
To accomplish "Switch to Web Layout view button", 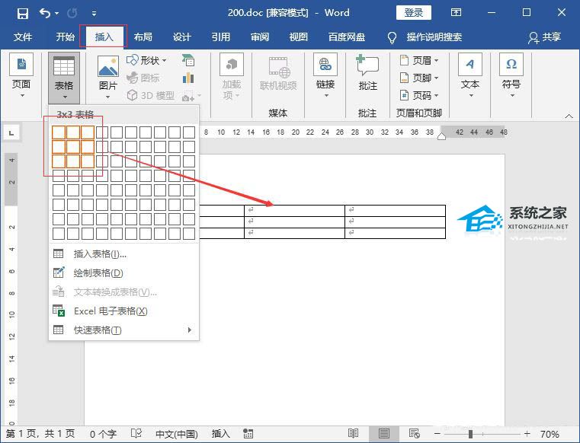I will [414, 433].
